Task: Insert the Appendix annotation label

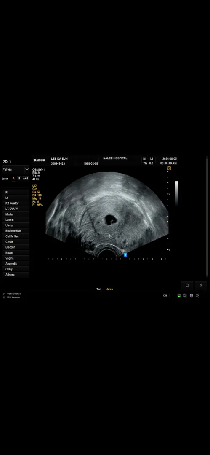Action: click(16, 264)
